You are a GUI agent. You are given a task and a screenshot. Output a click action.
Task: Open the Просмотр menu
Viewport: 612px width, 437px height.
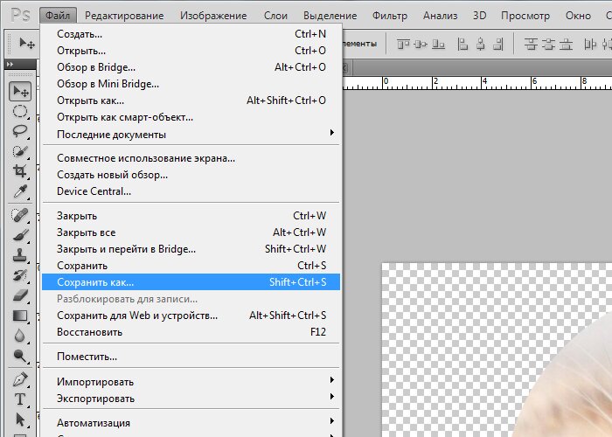525,16
